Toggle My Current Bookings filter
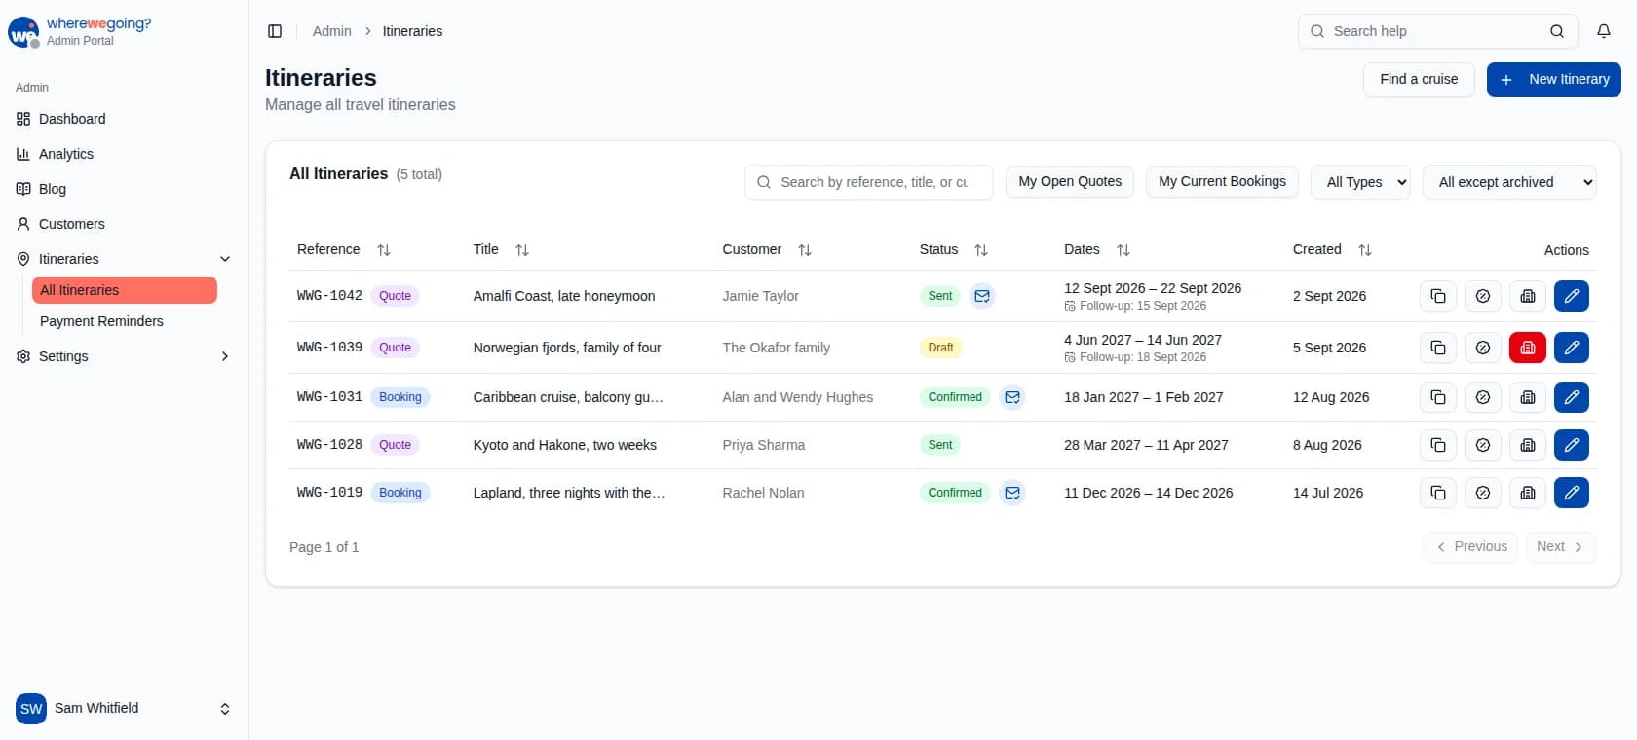Image resolution: width=1637 pixels, height=740 pixels. (1222, 182)
